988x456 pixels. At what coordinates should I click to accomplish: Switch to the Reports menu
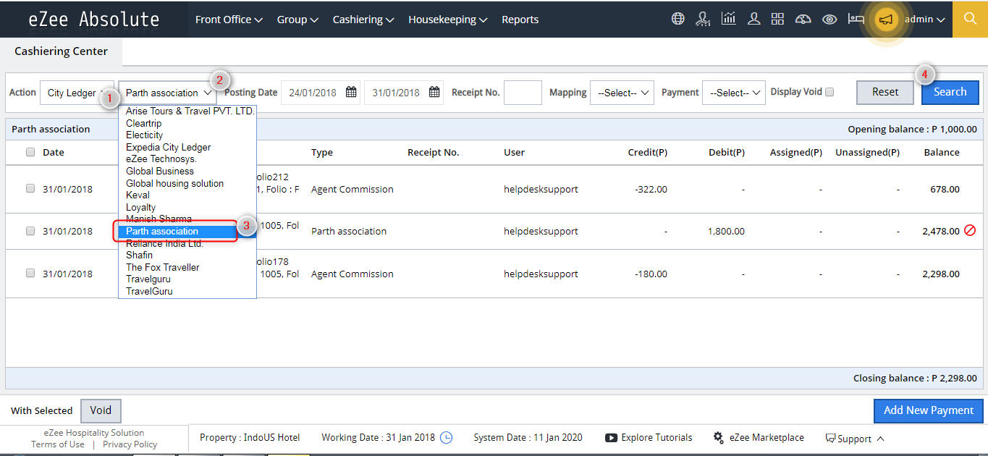click(520, 20)
